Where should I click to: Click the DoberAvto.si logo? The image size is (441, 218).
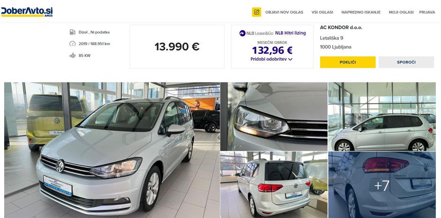27,12
